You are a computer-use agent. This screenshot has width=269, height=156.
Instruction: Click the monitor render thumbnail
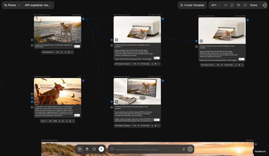pyautogui.click(x=137, y=91)
